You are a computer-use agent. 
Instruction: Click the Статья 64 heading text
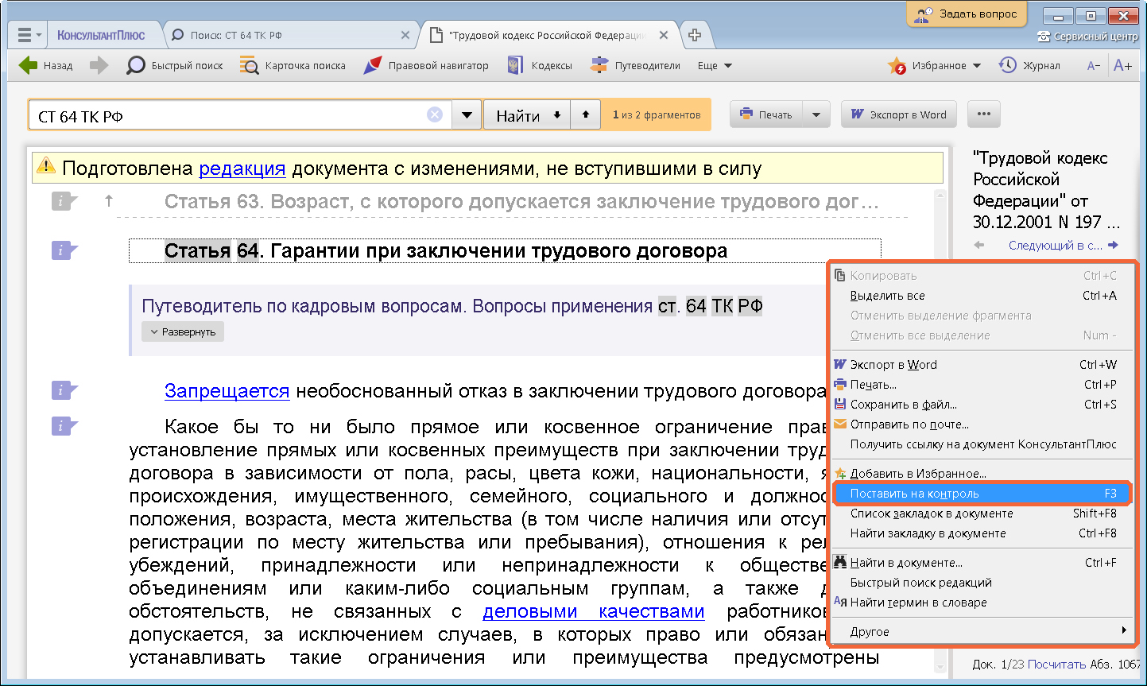point(446,251)
